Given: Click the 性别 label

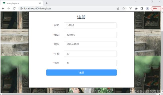Looking at the screenshot, I should [57, 63].
